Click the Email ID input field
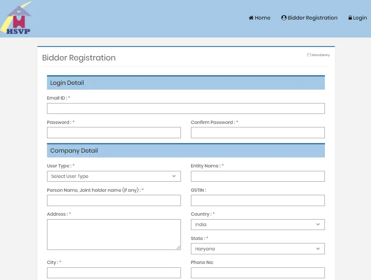The height and width of the screenshot is (280, 371). (x=186, y=109)
